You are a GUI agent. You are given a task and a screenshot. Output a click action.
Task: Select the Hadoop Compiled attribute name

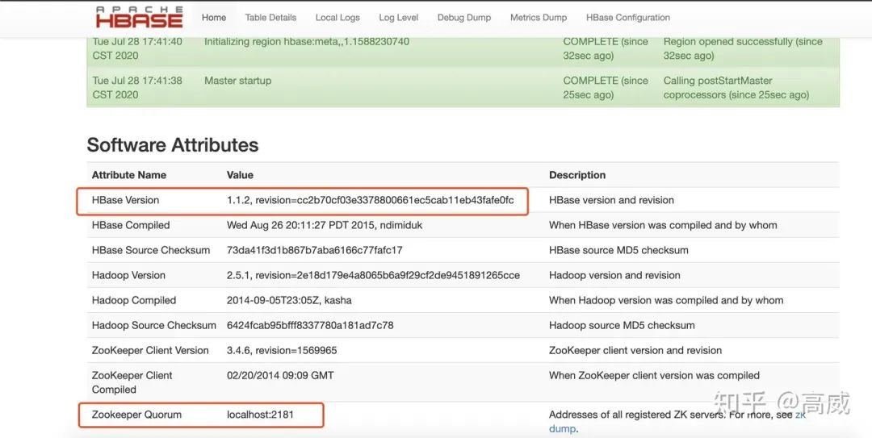(134, 300)
